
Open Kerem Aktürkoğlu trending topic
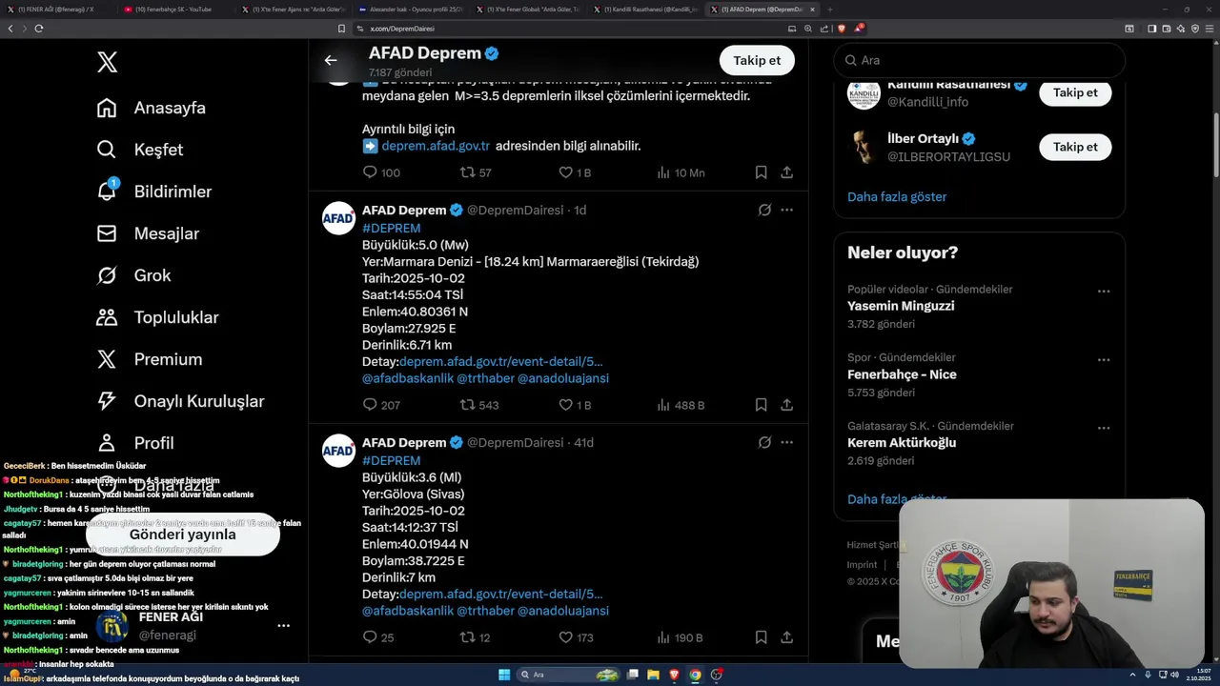(x=902, y=443)
